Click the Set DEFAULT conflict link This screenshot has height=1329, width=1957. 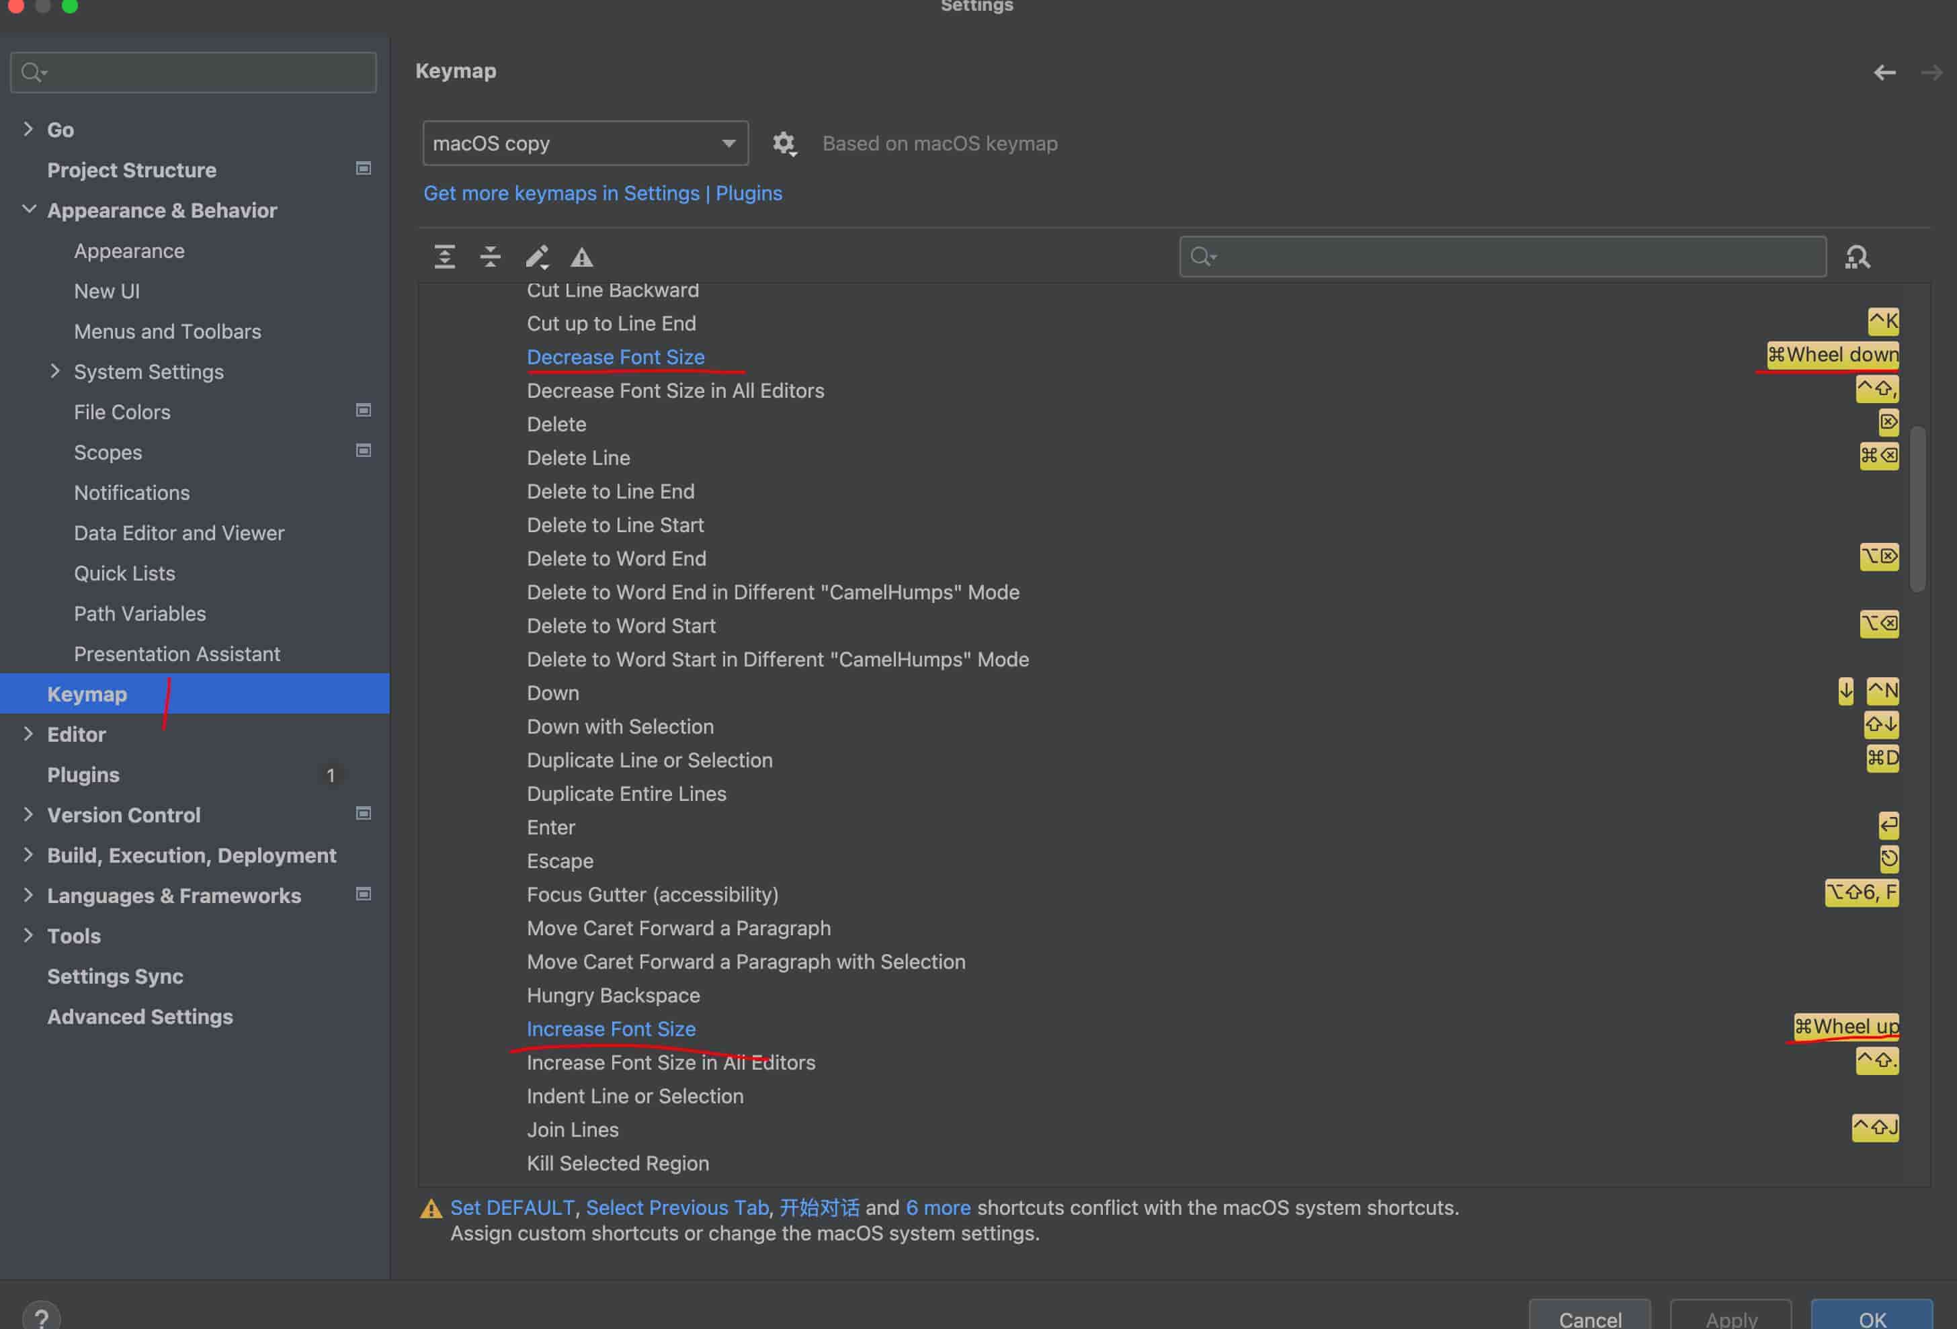[x=512, y=1209]
